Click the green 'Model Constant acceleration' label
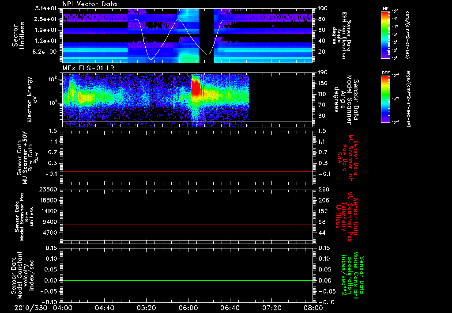This screenshot has width=452, height=313. pos(353,275)
